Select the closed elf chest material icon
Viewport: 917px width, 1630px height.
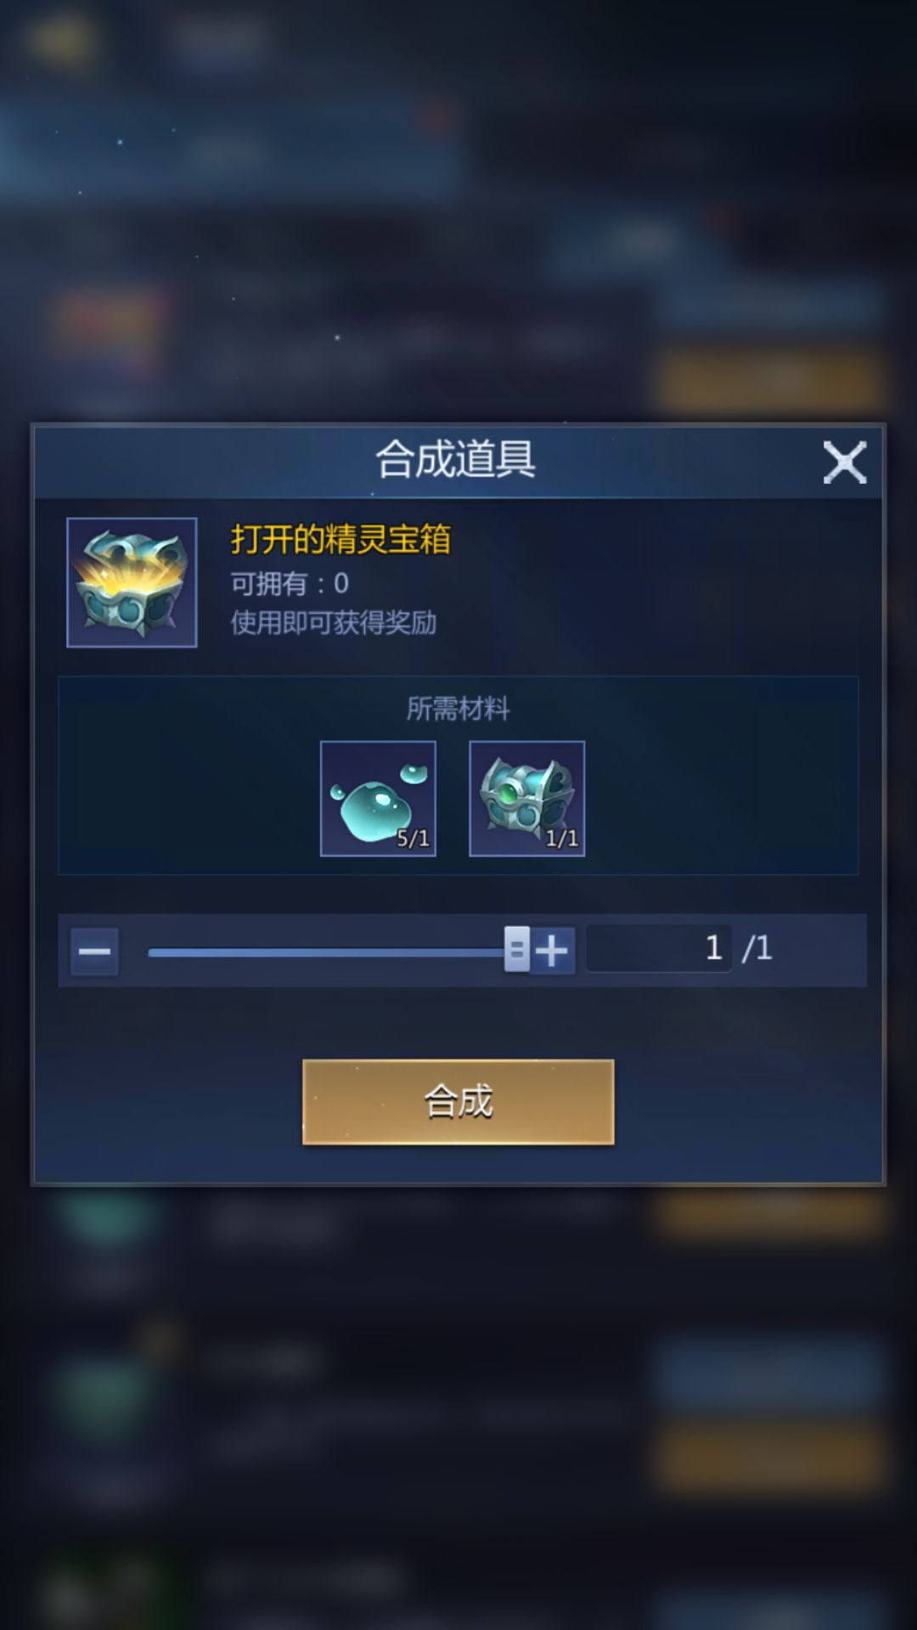point(527,798)
